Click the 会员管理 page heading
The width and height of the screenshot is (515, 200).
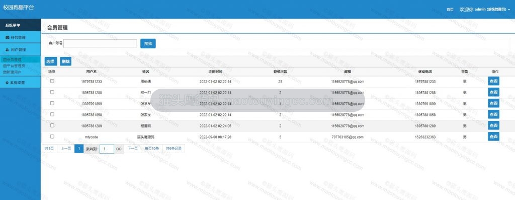tap(57, 28)
